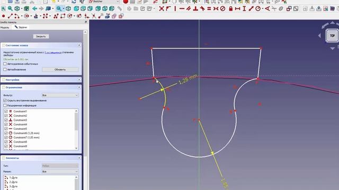Click red macro record button
This screenshot has height=190, width=339.
pyautogui.click(x=126, y=2)
